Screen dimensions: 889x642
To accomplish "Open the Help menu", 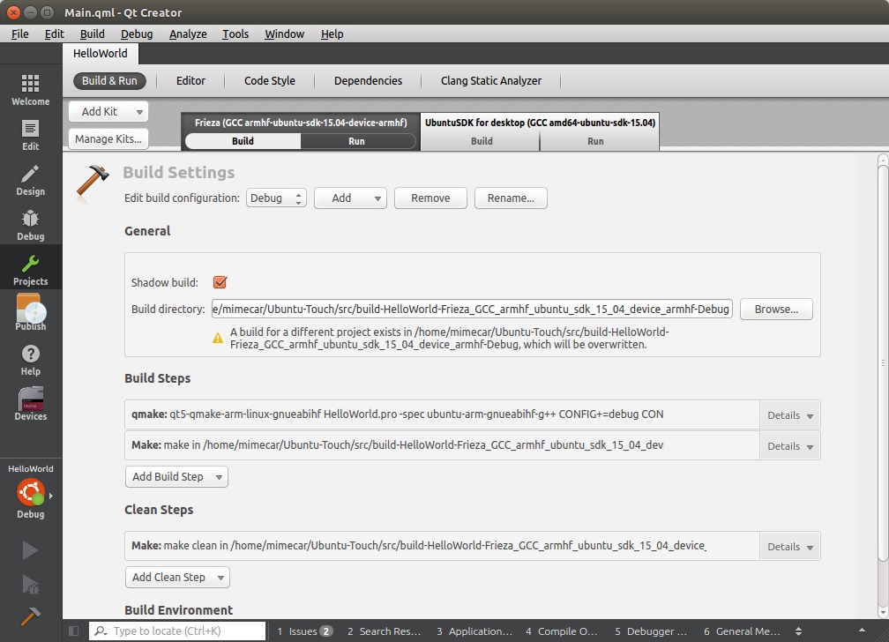I will click(332, 34).
